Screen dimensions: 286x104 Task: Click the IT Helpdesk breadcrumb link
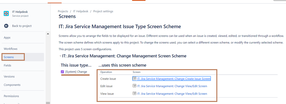point(81,11)
